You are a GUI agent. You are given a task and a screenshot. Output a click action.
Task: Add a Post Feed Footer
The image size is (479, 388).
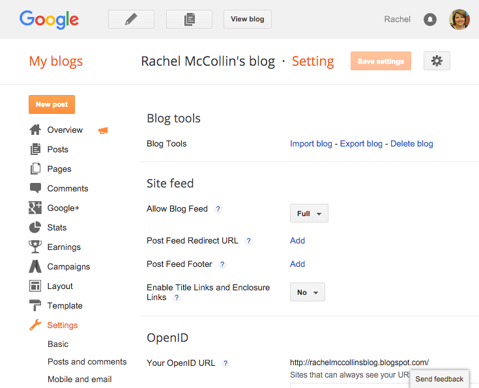(x=297, y=264)
